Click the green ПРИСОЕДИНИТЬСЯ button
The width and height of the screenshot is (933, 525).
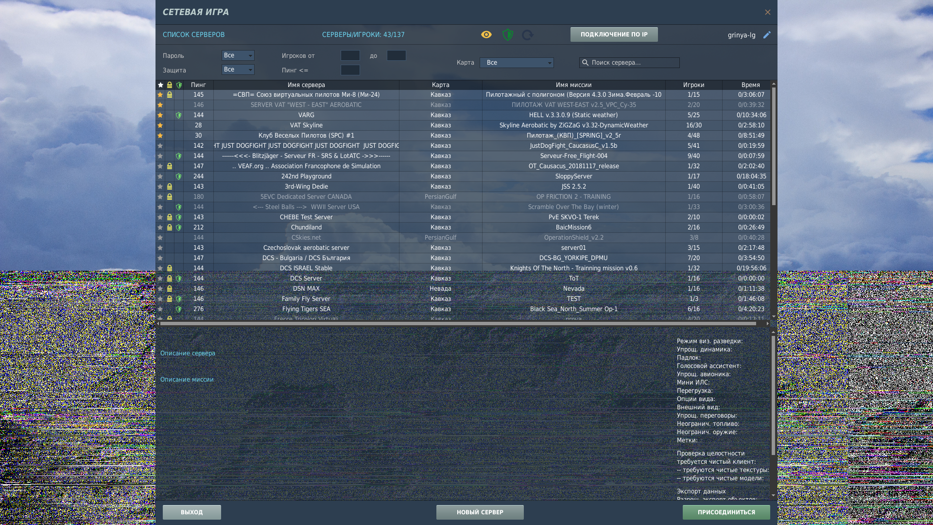coord(726,512)
